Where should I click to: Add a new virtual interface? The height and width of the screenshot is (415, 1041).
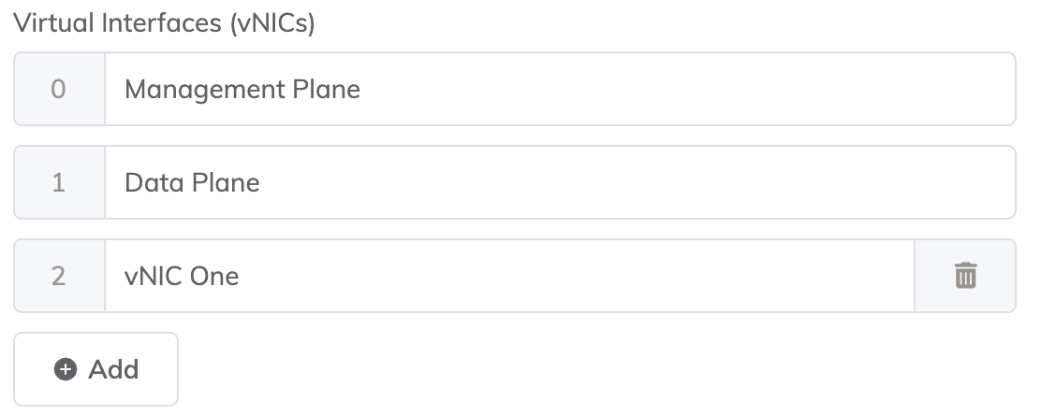95,369
